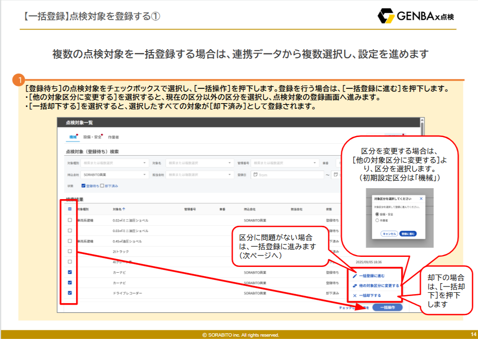The height and width of the screenshot is (339, 478).
Task: Click the GENBA x 点検 logo
Action: (415, 16)
